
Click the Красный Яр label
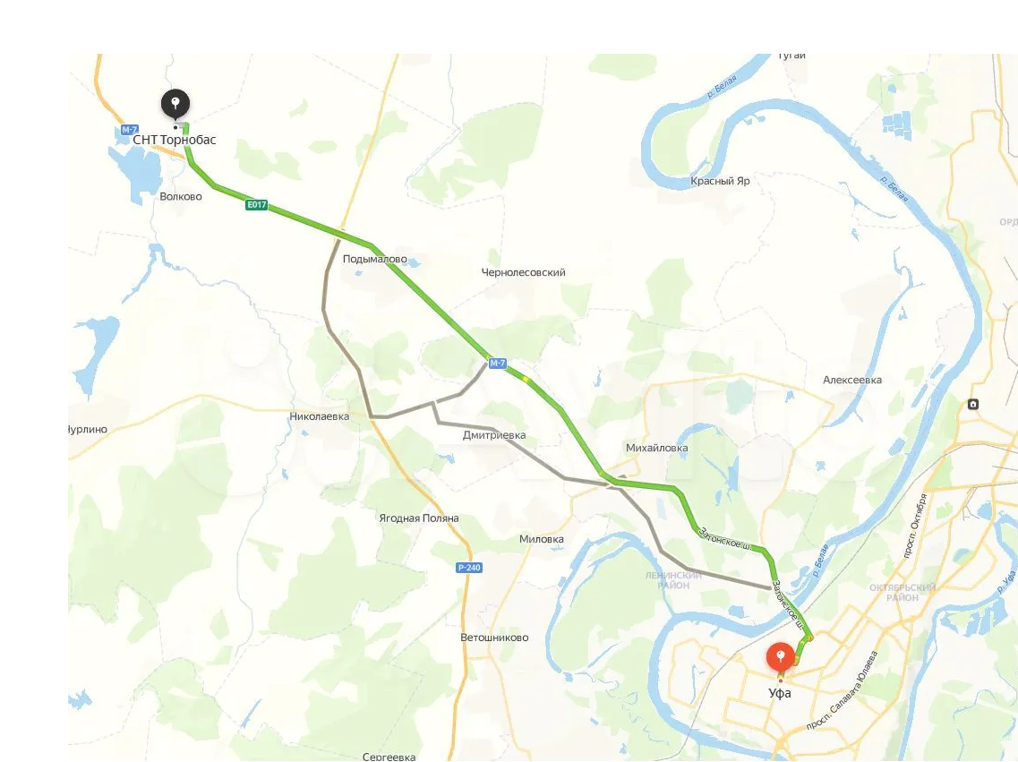tap(720, 181)
